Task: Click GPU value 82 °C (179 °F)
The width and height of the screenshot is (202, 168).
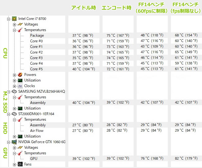Action: (186, 158)
